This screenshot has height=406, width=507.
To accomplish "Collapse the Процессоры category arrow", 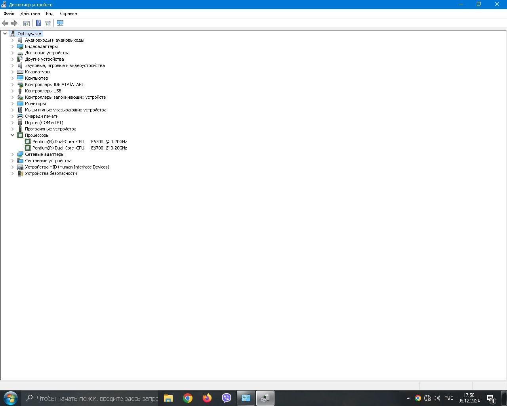I will click(12, 135).
